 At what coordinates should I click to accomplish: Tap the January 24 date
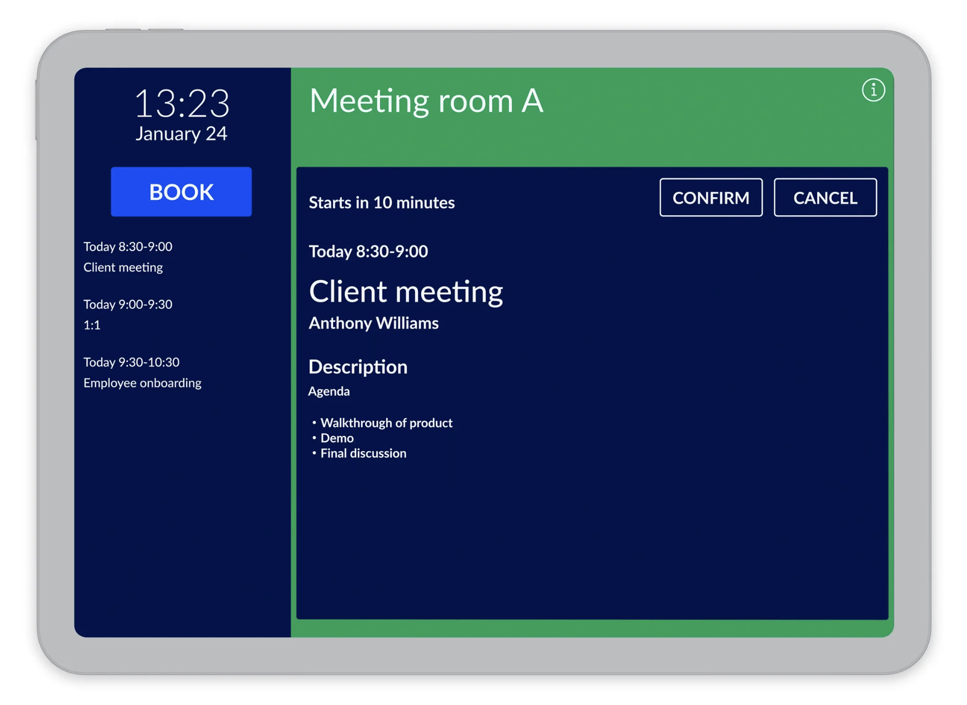pos(182,134)
